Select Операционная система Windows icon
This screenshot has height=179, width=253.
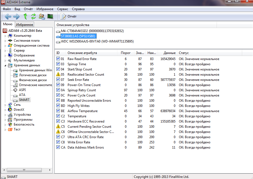pos(10,46)
